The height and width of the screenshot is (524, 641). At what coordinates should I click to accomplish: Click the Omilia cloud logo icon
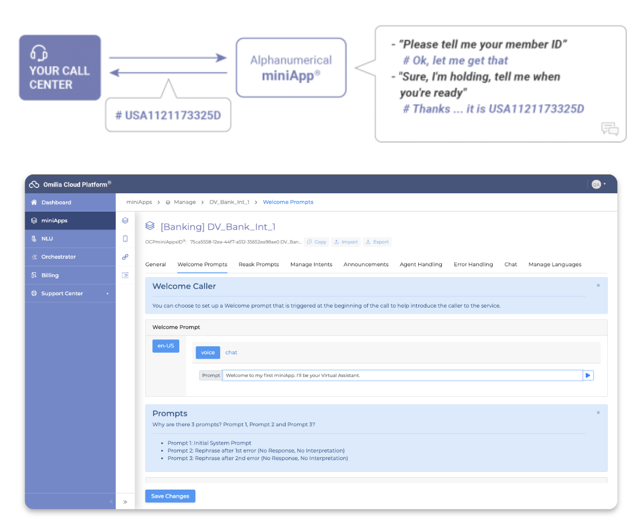click(34, 184)
